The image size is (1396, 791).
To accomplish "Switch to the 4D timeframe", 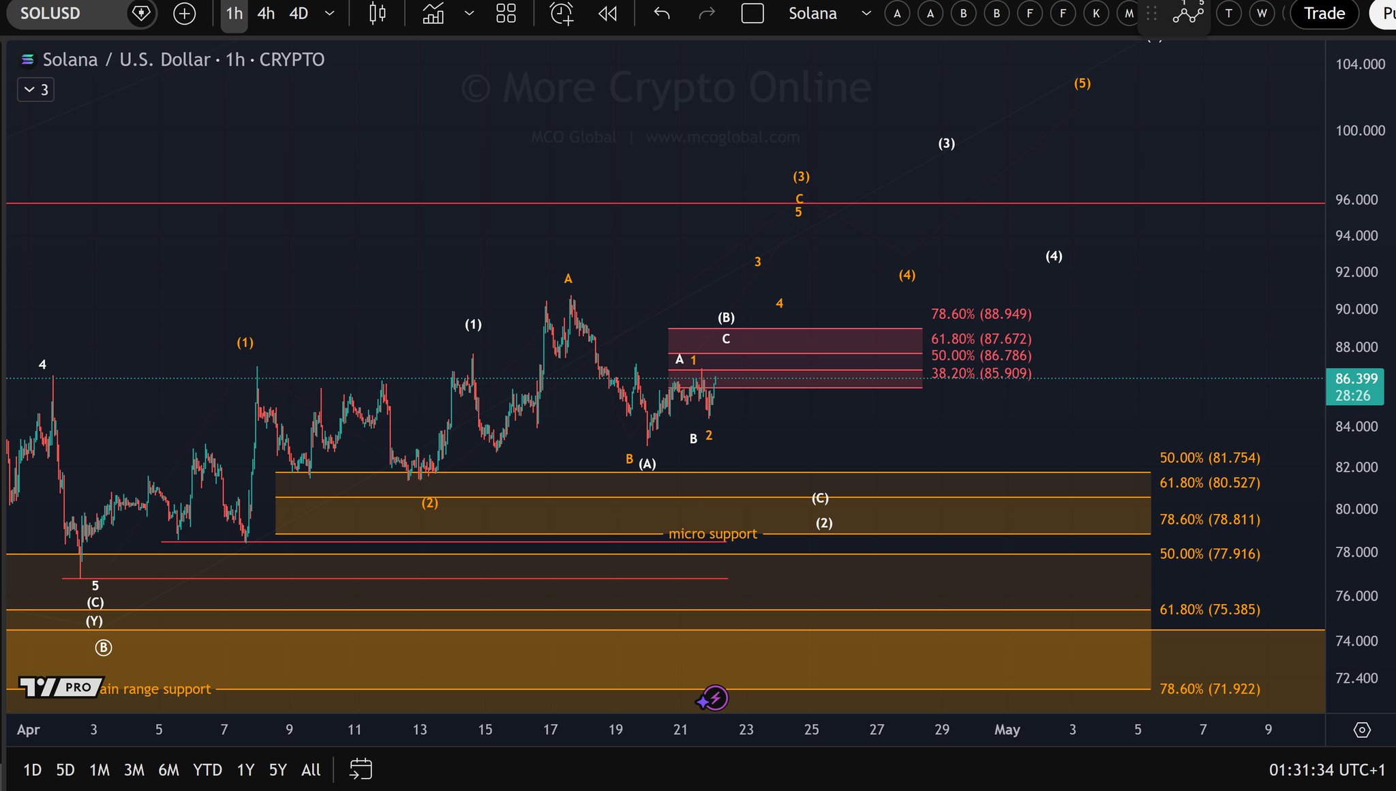I will [x=299, y=14].
